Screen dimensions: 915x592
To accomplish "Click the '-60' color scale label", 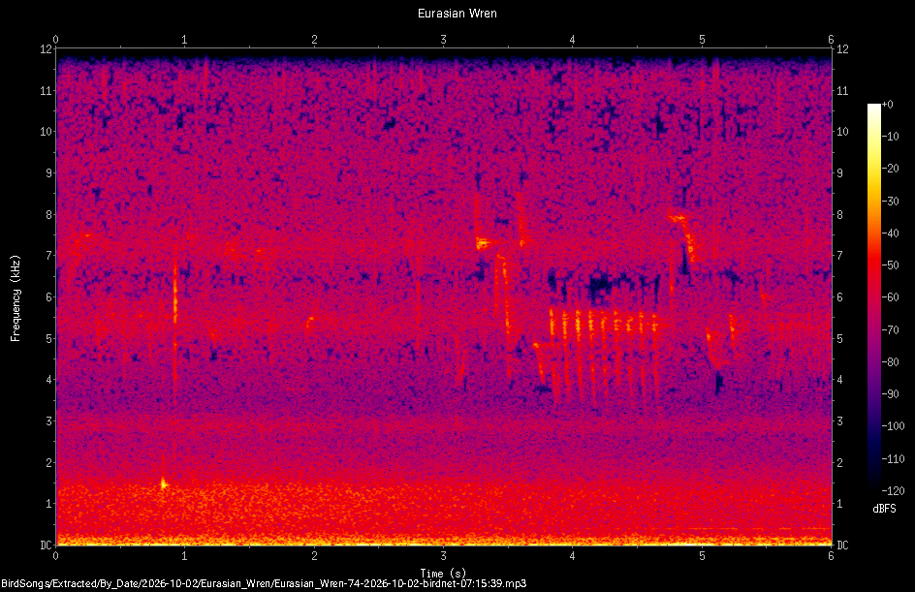I will tap(890, 297).
